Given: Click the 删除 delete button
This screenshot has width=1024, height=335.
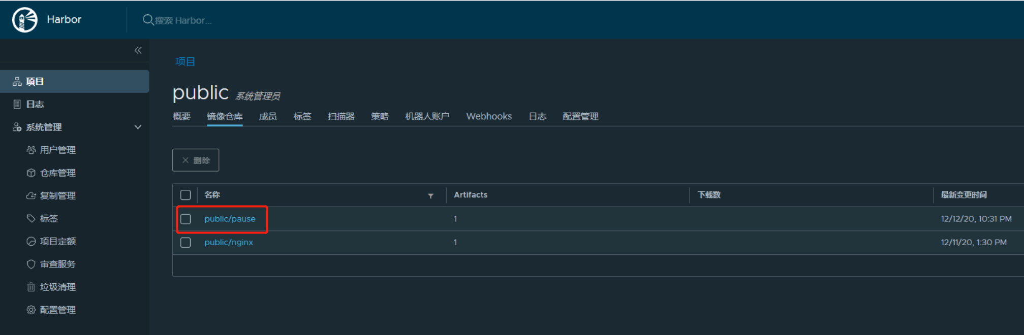Looking at the screenshot, I should click(x=196, y=160).
